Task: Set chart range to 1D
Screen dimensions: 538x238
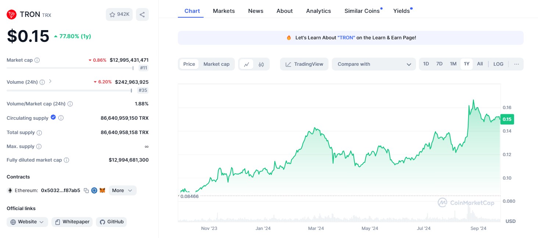Action: [x=426, y=64]
